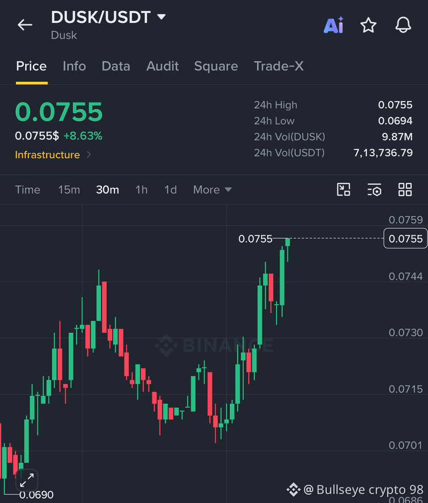Tap the boxed 0.0755 price axis marker
This screenshot has height=503, width=428.
point(405,239)
